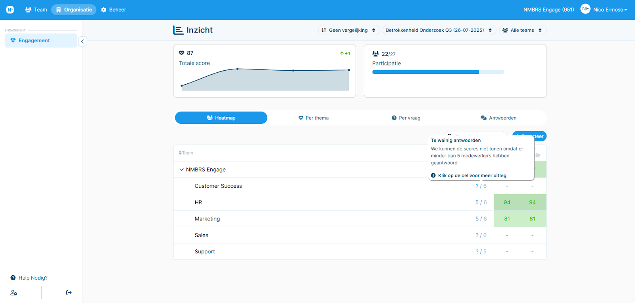Open the Alle teams filter dropdown
The height and width of the screenshot is (303, 635).
(523, 30)
